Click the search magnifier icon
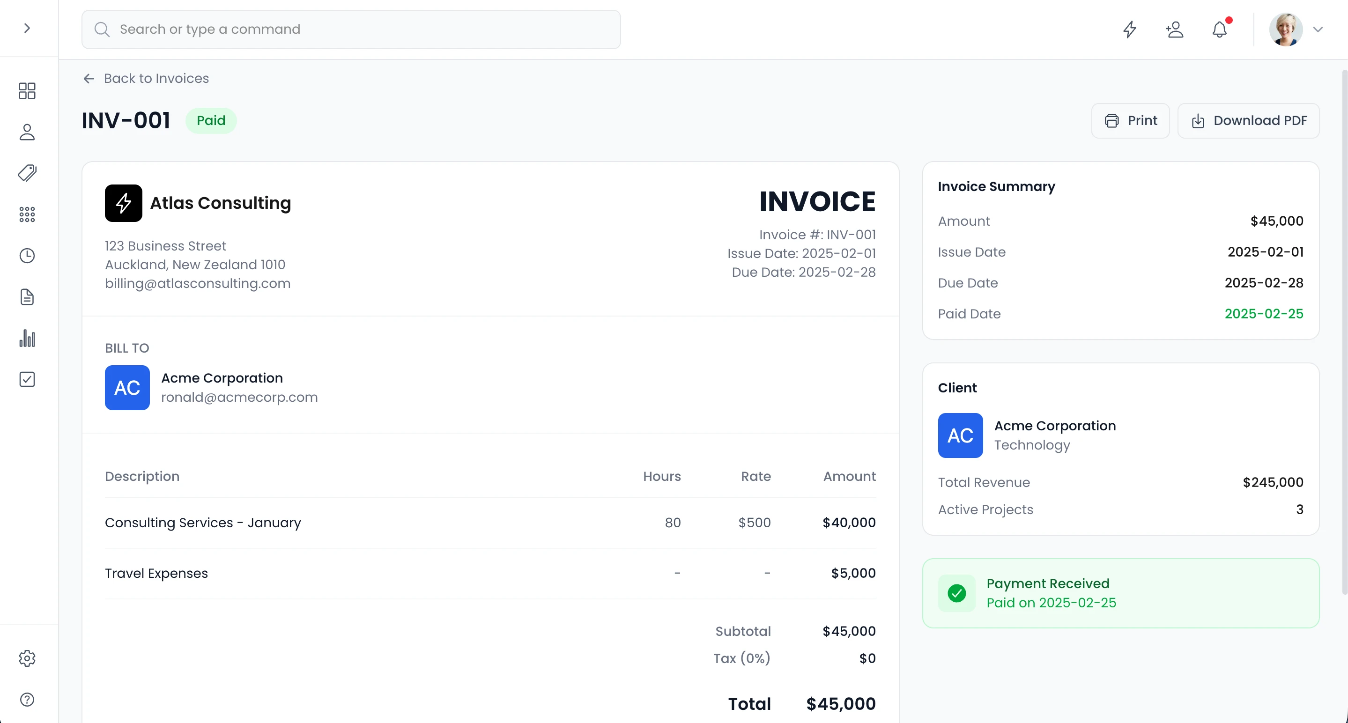 pyautogui.click(x=103, y=30)
